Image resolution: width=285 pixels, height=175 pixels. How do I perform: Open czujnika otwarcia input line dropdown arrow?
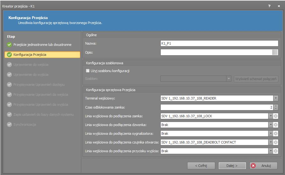click(271, 142)
